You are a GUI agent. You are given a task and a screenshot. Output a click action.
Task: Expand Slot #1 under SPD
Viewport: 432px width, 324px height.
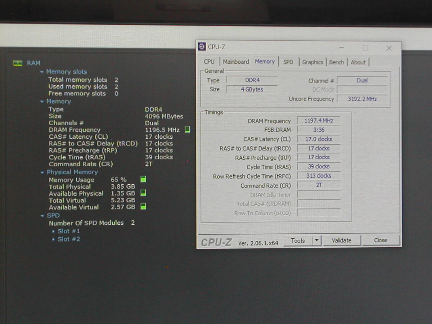point(54,231)
